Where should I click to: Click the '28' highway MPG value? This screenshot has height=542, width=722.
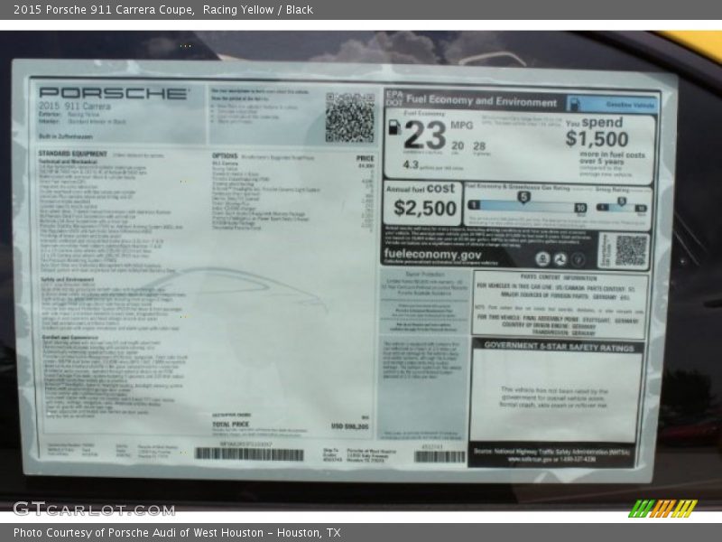(x=479, y=146)
